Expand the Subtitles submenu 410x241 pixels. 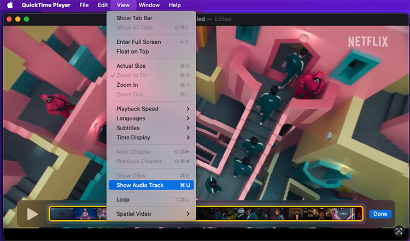151,128
